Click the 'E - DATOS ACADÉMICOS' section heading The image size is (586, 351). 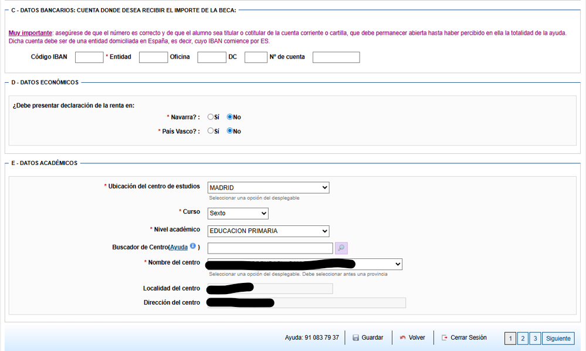[x=45, y=163]
